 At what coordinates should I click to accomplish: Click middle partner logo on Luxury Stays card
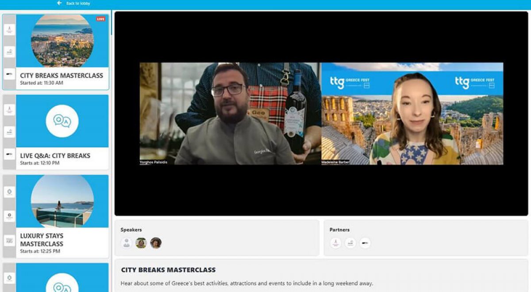pyautogui.click(x=9, y=216)
